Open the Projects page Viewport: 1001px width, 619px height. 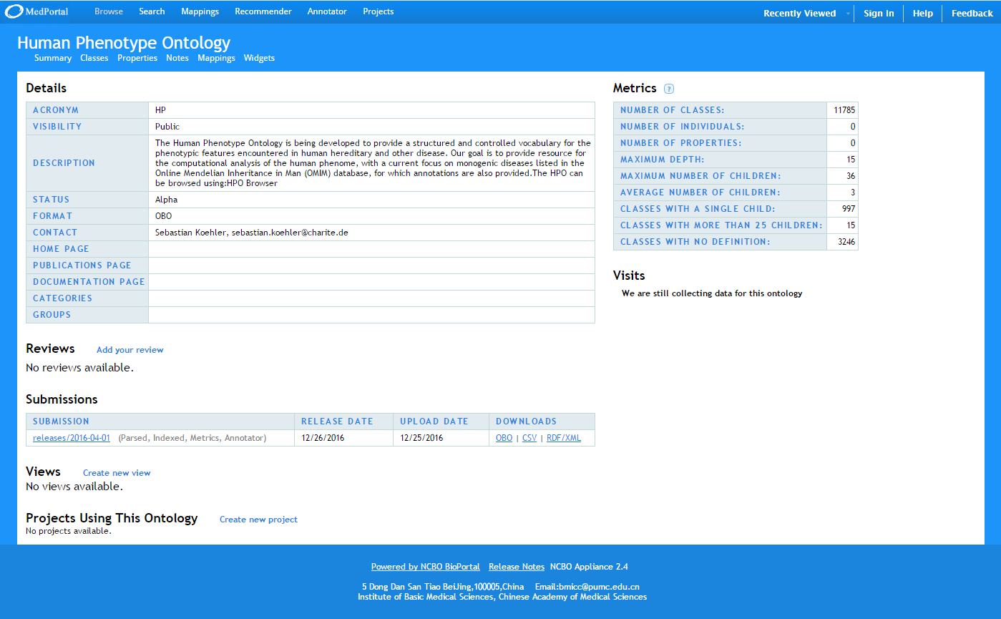click(x=379, y=11)
